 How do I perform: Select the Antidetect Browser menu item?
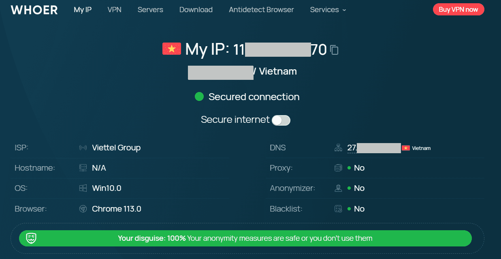click(261, 9)
